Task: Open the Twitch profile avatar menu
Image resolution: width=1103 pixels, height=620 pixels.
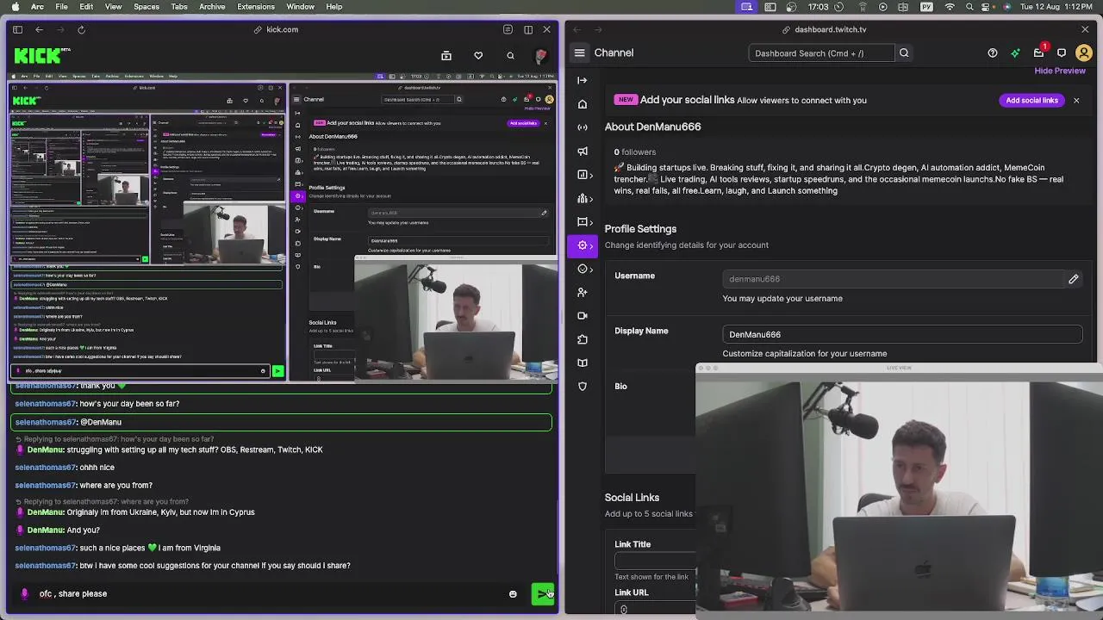Action: [x=1085, y=53]
